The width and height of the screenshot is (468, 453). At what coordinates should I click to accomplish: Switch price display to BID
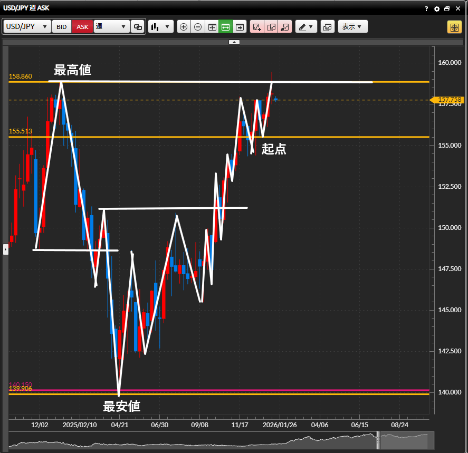tap(62, 27)
